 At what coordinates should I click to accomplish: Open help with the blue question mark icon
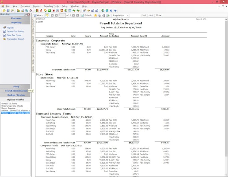(x=111, y=11)
